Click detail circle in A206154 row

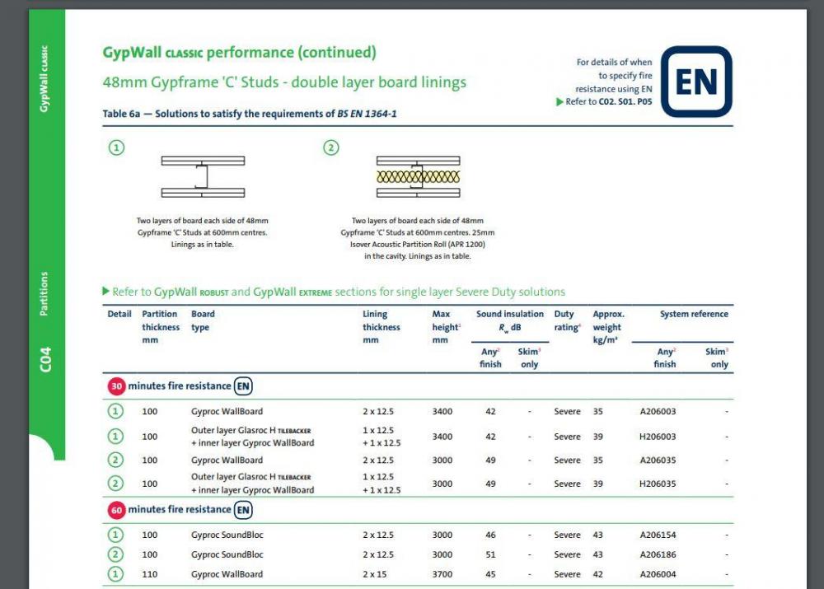click(115, 535)
